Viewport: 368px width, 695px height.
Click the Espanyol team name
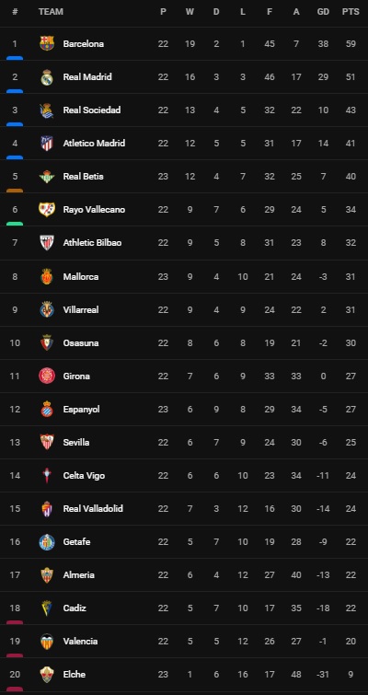point(82,409)
